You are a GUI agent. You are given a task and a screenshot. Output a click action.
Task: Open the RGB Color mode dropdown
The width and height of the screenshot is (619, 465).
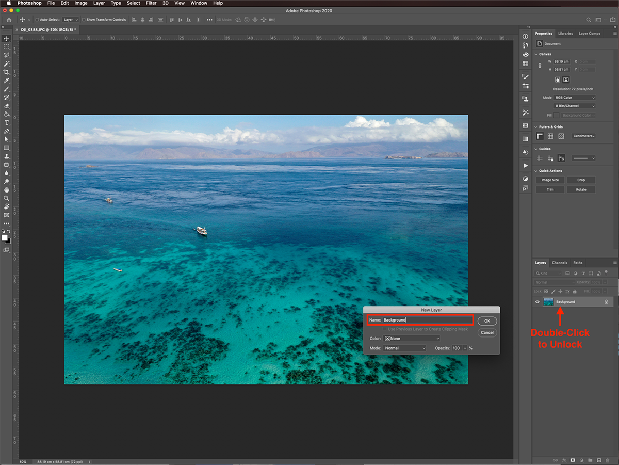point(575,98)
